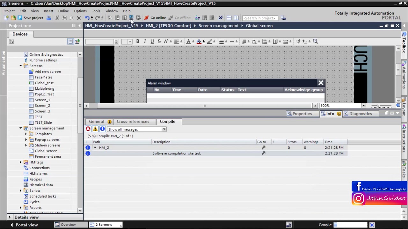Viewport: 408px width, 229px height.
Task: Cancel compile using bottom status X button
Action: [372, 225]
